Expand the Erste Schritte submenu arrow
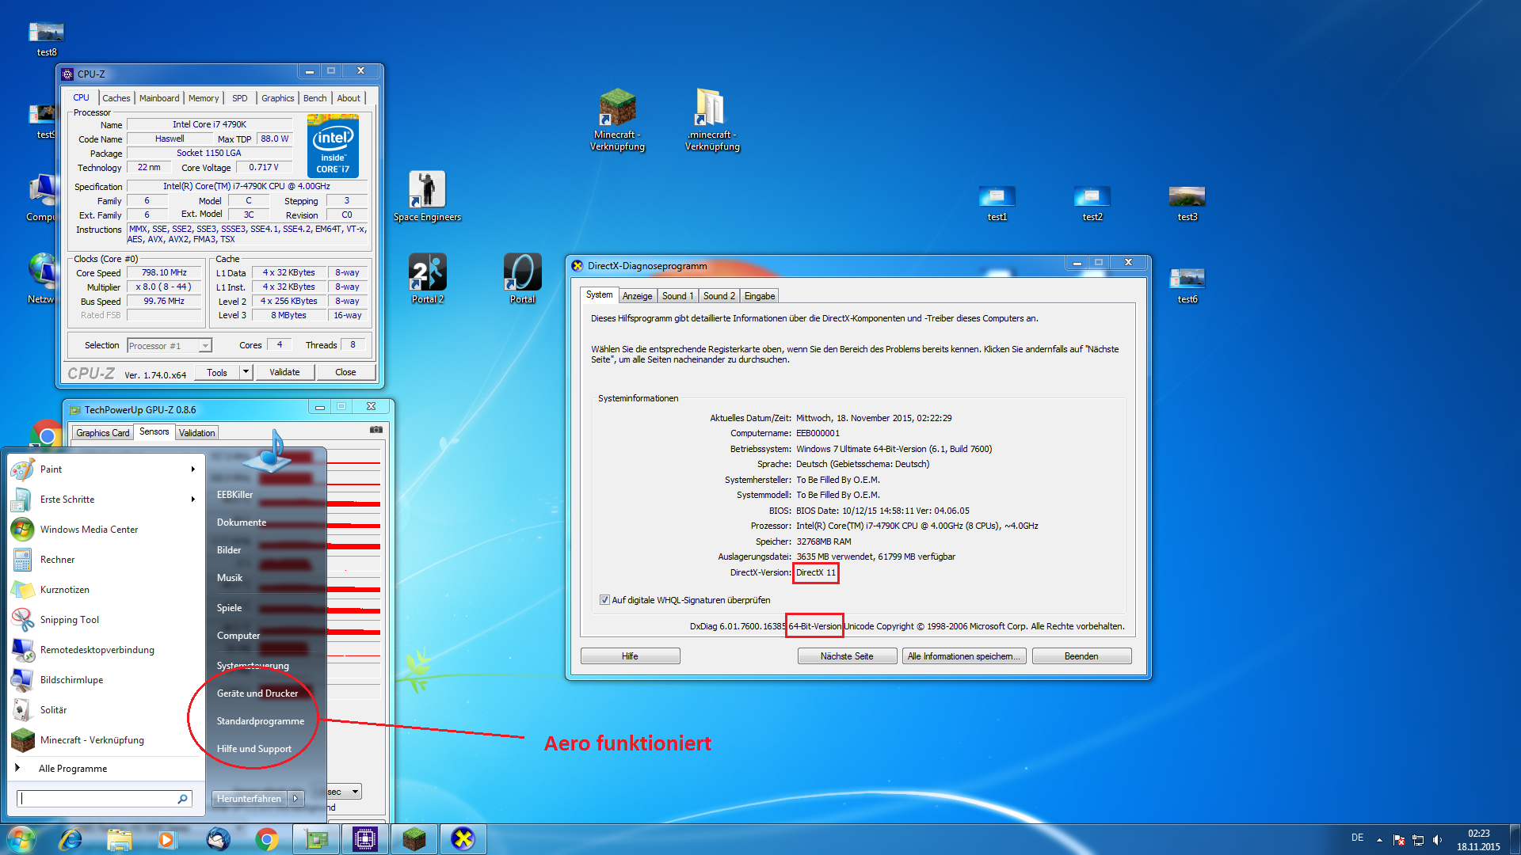Viewport: 1521px width, 855px height. click(193, 500)
